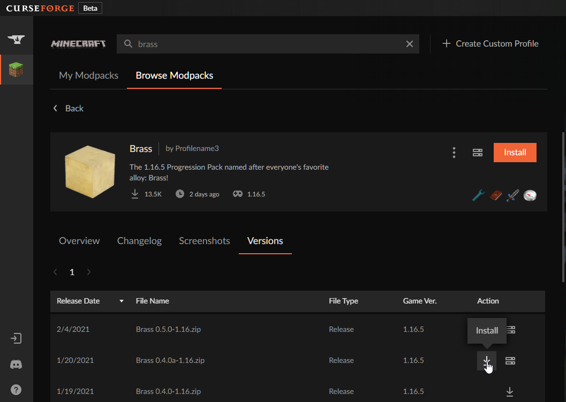Open the Discord icon in sidebar
The height and width of the screenshot is (402, 566).
click(x=16, y=365)
